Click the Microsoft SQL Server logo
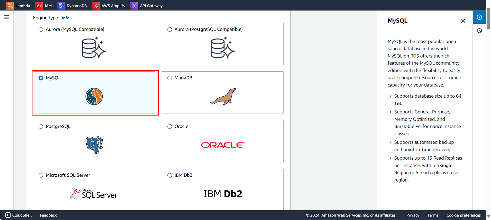 (x=94, y=194)
